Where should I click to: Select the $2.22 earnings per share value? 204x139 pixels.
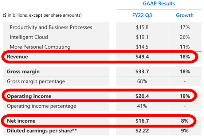click(142, 131)
